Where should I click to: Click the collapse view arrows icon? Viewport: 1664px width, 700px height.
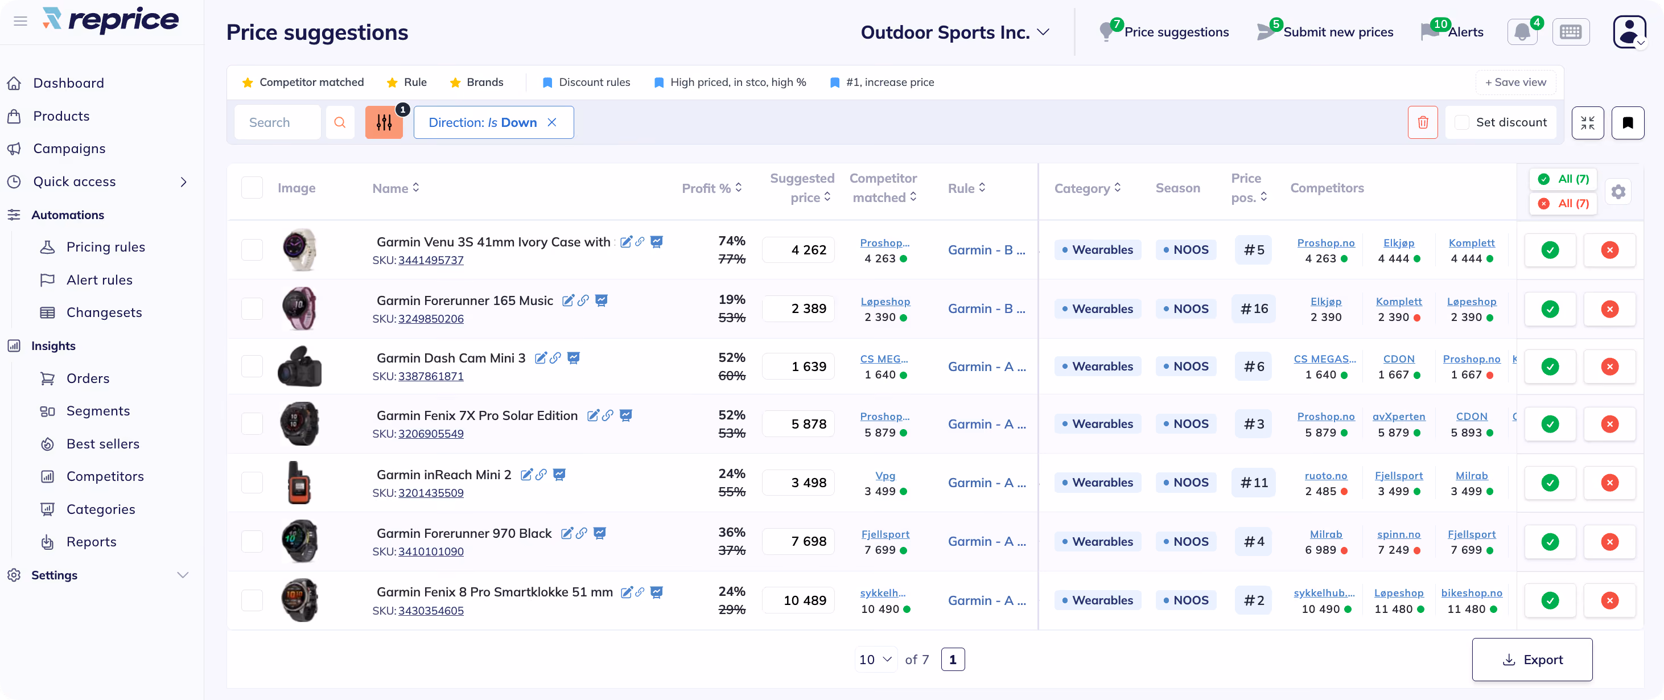1587,123
